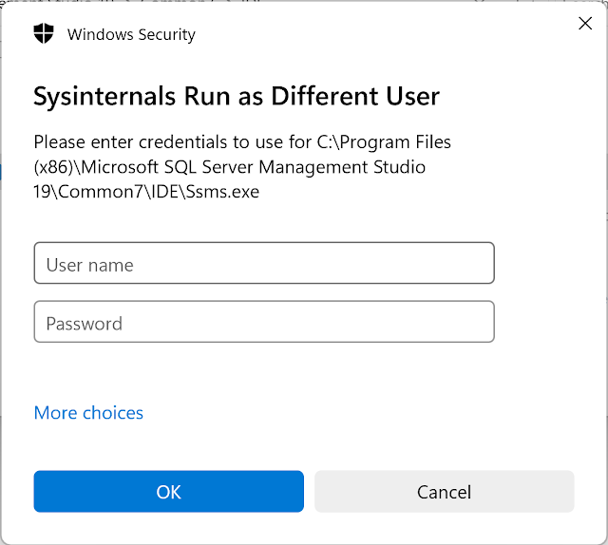
Task: Click the Microsoft SQL Server Management Studio path line
Action: click(230, 167)
